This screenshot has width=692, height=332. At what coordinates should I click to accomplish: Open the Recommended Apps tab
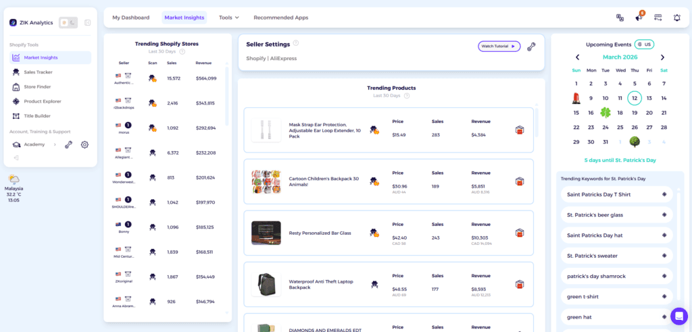pos(280,18)
